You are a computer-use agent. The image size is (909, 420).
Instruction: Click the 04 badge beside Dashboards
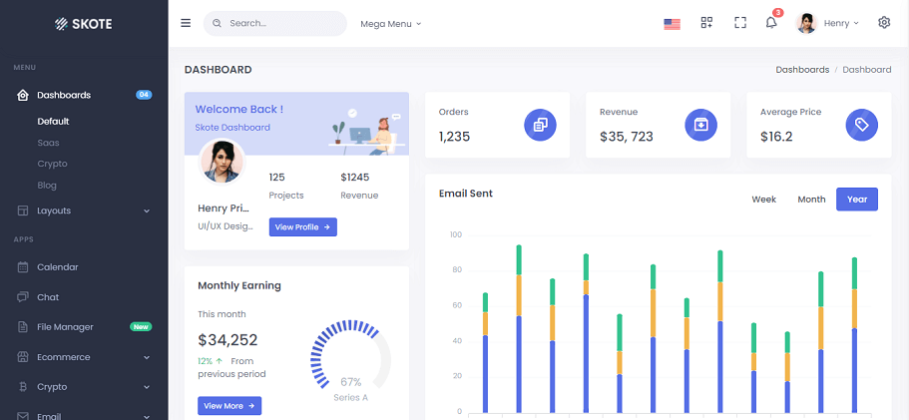point(144,95)
